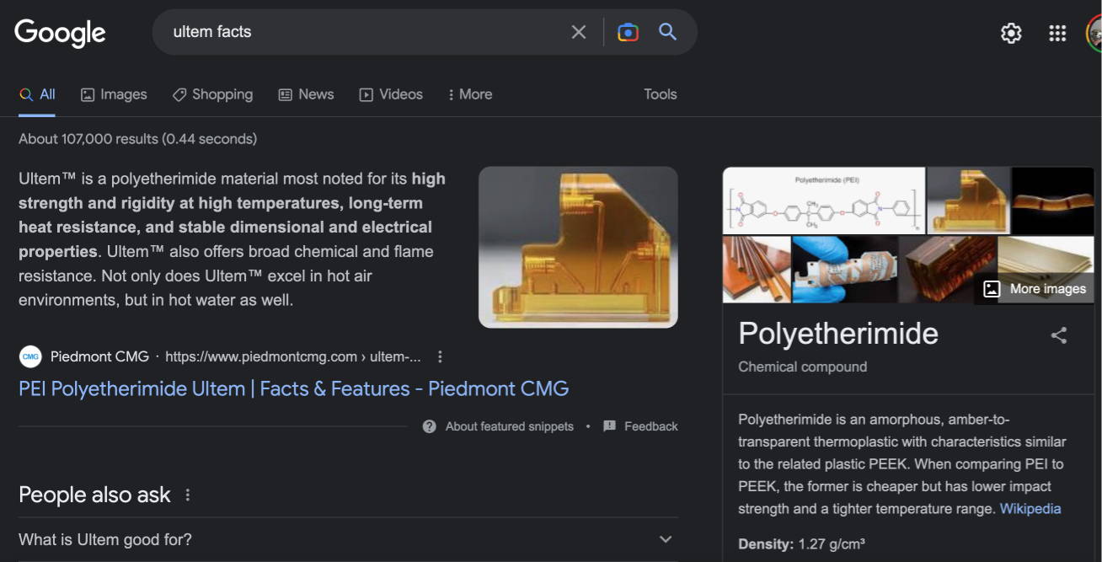Open search Tools

point(661,94)
